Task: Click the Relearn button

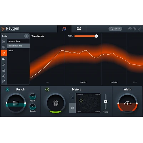Action: (x=115, y=29)
